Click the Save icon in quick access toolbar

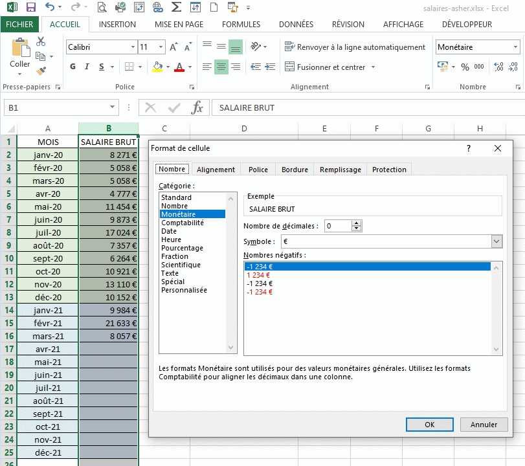point(32,8)
